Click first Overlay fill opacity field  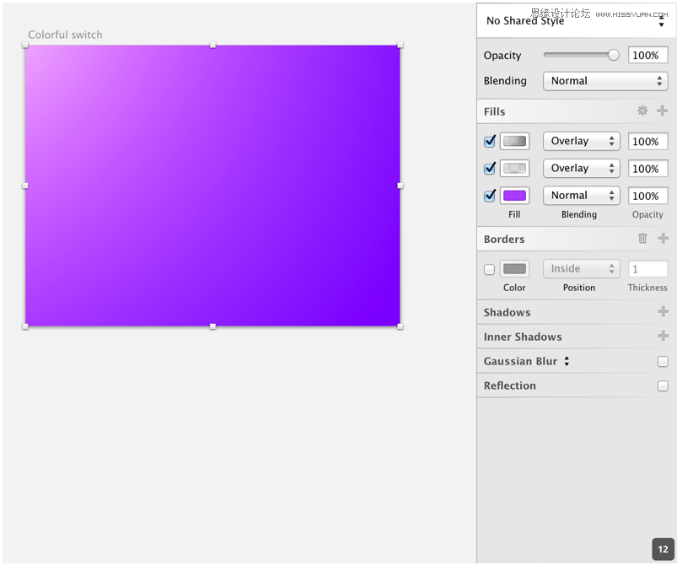tap(647, 141)
